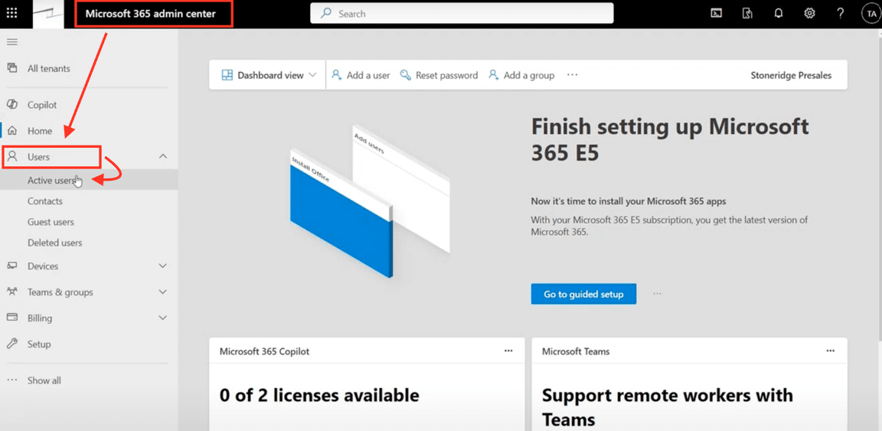882x431 pixels.
Task: Collapse the navigation menu hamburger icon
Action: pos(12,42)
